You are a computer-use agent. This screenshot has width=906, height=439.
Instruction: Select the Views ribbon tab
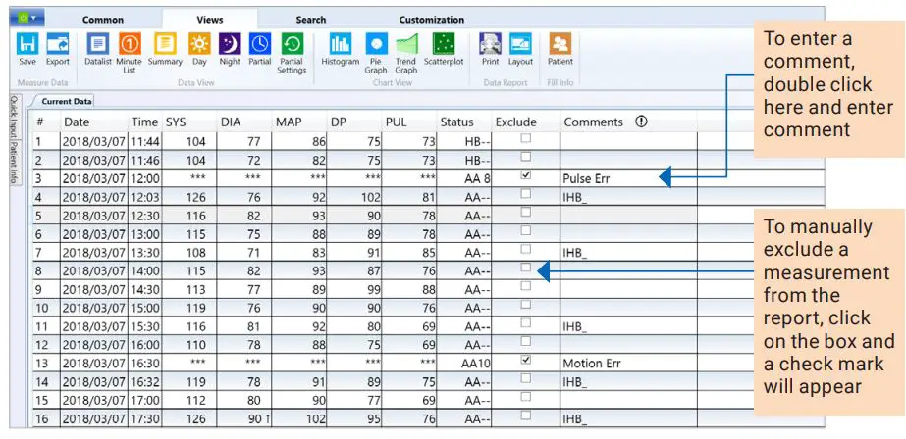pos(210,20)
